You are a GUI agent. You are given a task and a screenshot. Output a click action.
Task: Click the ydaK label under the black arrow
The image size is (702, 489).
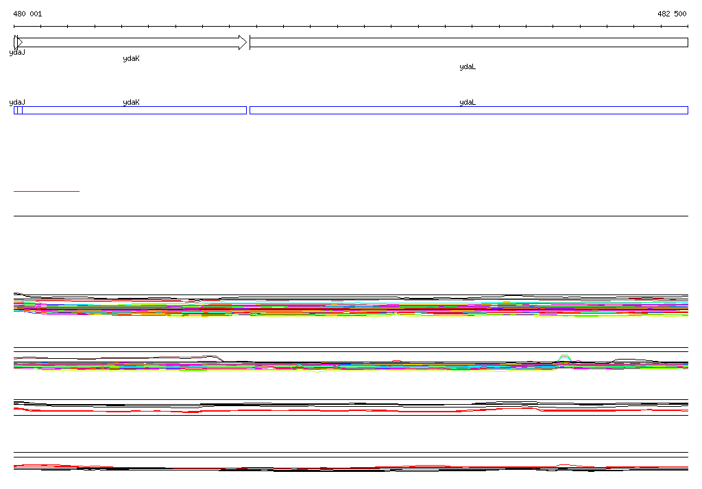[131, 59]
